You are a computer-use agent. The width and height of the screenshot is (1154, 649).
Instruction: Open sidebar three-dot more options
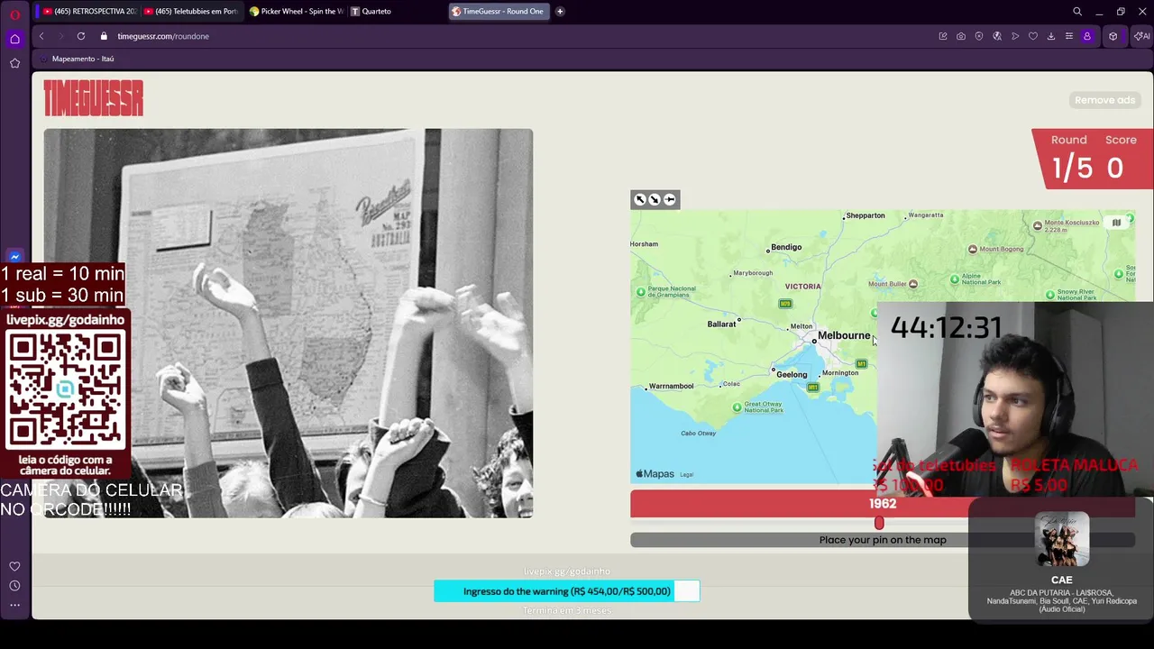(x=14, y=605)
